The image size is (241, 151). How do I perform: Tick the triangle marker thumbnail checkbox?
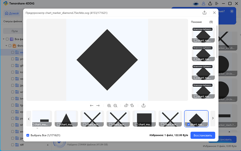pyautogui.click(x=58, y=124)
